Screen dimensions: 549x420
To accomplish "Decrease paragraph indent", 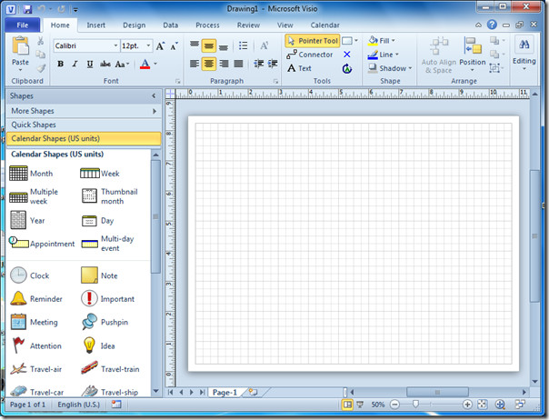I will [258, 64].
